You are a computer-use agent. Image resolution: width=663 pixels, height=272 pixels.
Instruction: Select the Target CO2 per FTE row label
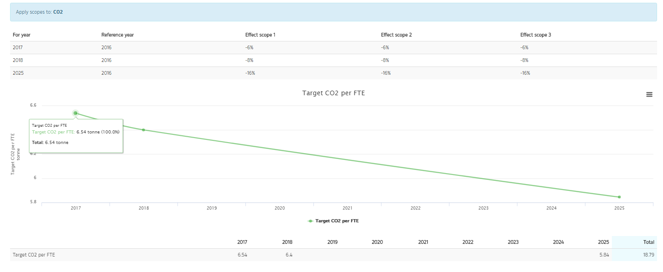(x=33, y=255)
